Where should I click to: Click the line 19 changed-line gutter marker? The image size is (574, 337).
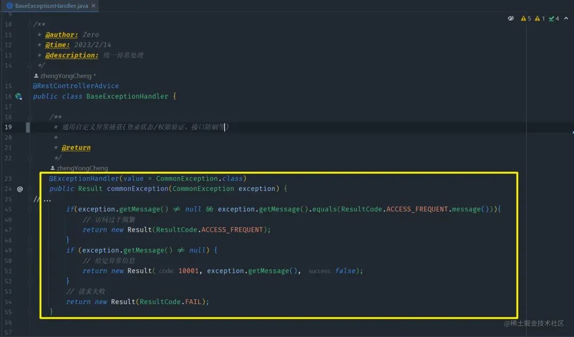pos(28,127)
